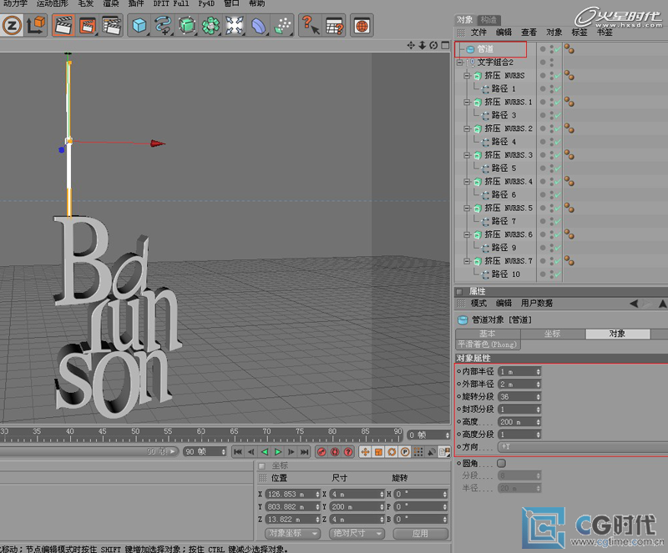Play the animation backwards

click(x=265, y=452)
